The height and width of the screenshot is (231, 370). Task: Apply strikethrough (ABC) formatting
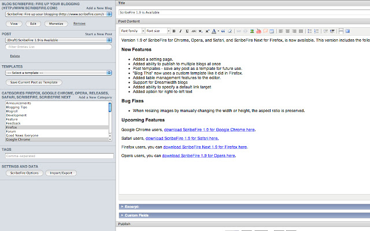tap(194, 31)
